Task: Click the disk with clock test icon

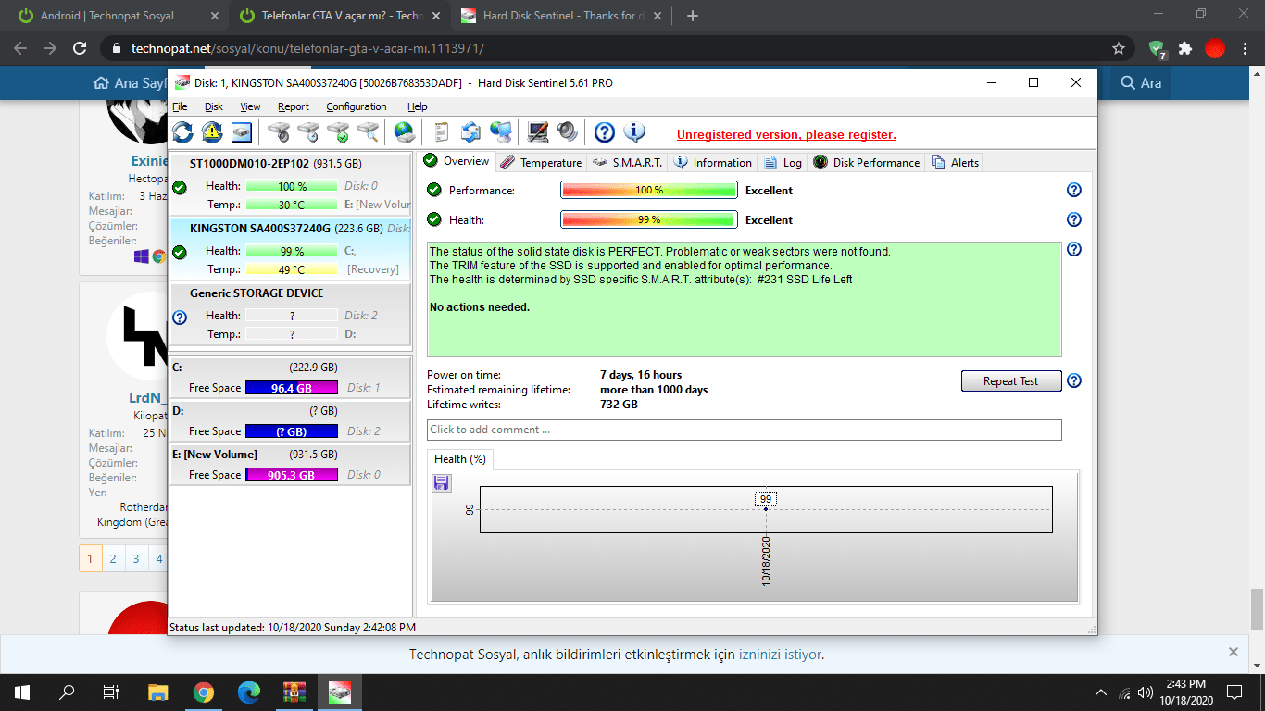Action: click(x=308, y=132)
